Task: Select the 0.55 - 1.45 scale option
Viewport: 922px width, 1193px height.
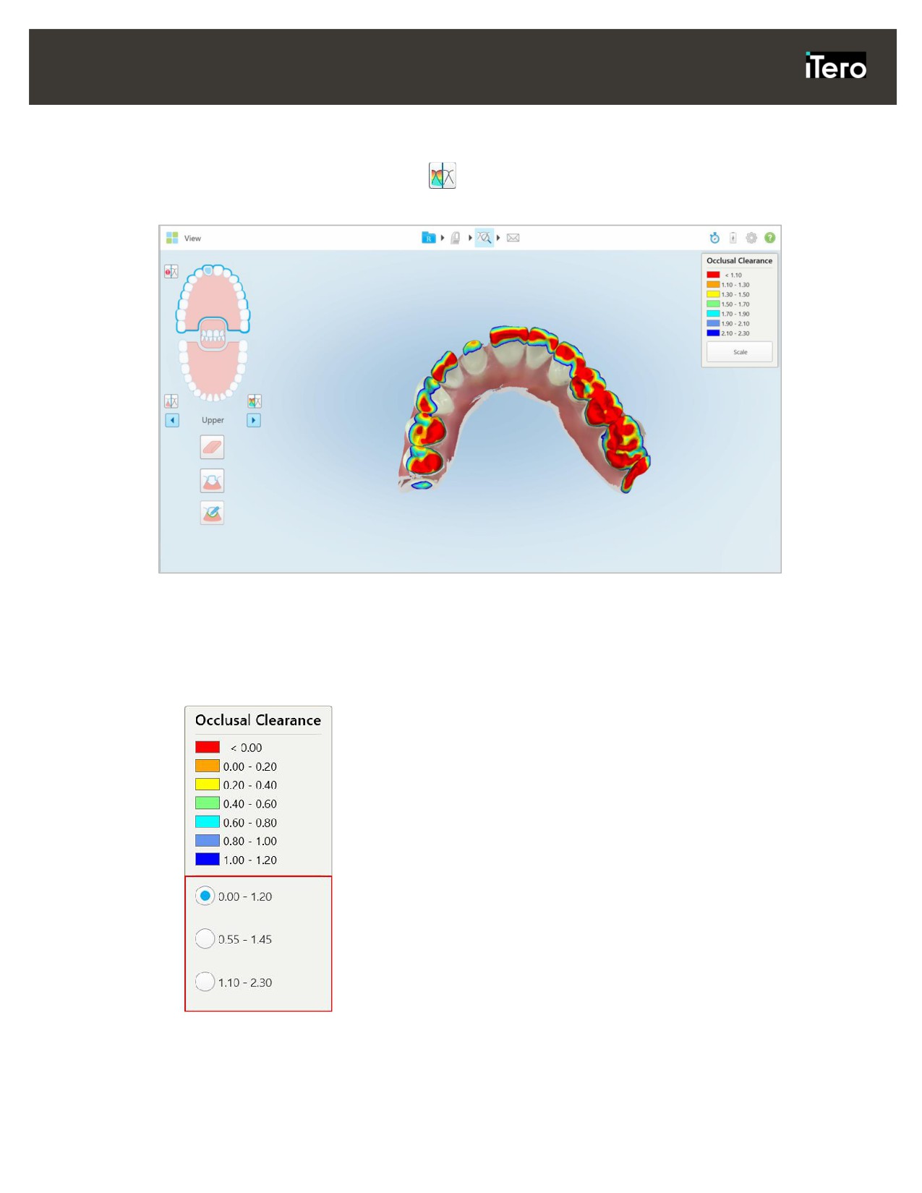Action: tap(205, 938)
